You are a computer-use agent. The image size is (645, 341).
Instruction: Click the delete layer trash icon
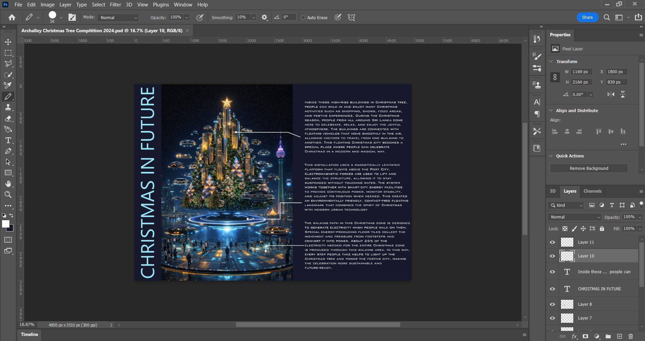point(631,336)
